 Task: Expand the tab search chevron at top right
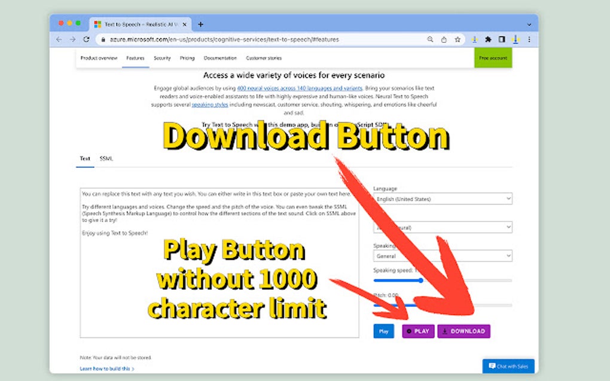[529, 24]
